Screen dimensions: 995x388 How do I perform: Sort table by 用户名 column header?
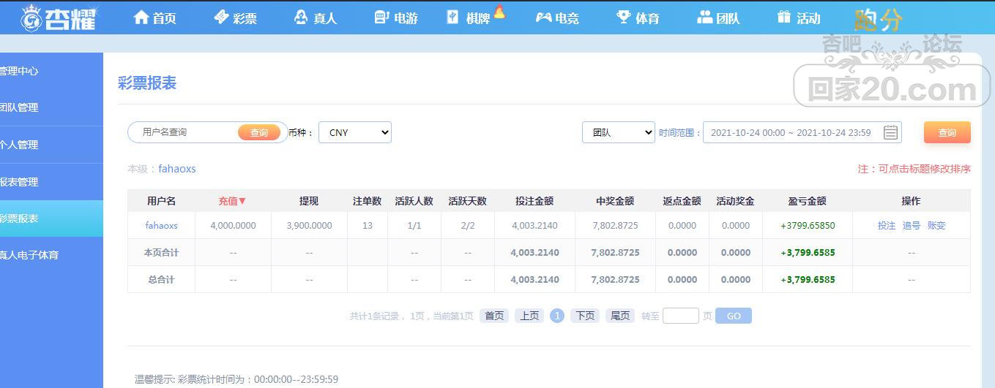click(x=161, y=201)
